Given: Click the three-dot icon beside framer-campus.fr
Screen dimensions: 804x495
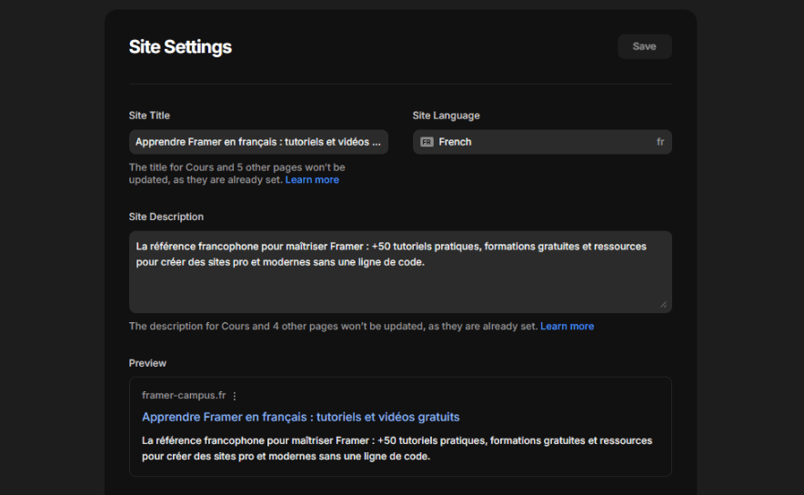Looking at the screenshot, I should 235,396.
